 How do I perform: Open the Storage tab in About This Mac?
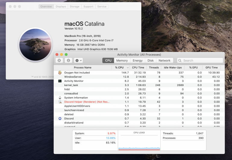tap(74, 7)
